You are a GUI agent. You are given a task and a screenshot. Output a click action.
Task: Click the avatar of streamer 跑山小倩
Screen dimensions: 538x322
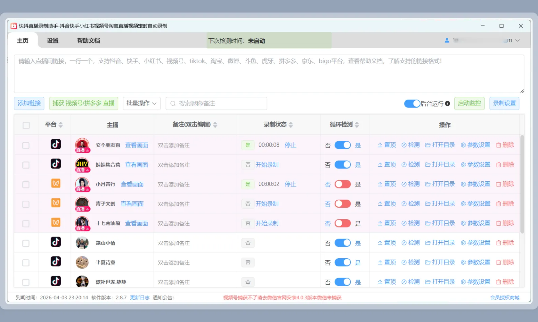coord(82,243)
